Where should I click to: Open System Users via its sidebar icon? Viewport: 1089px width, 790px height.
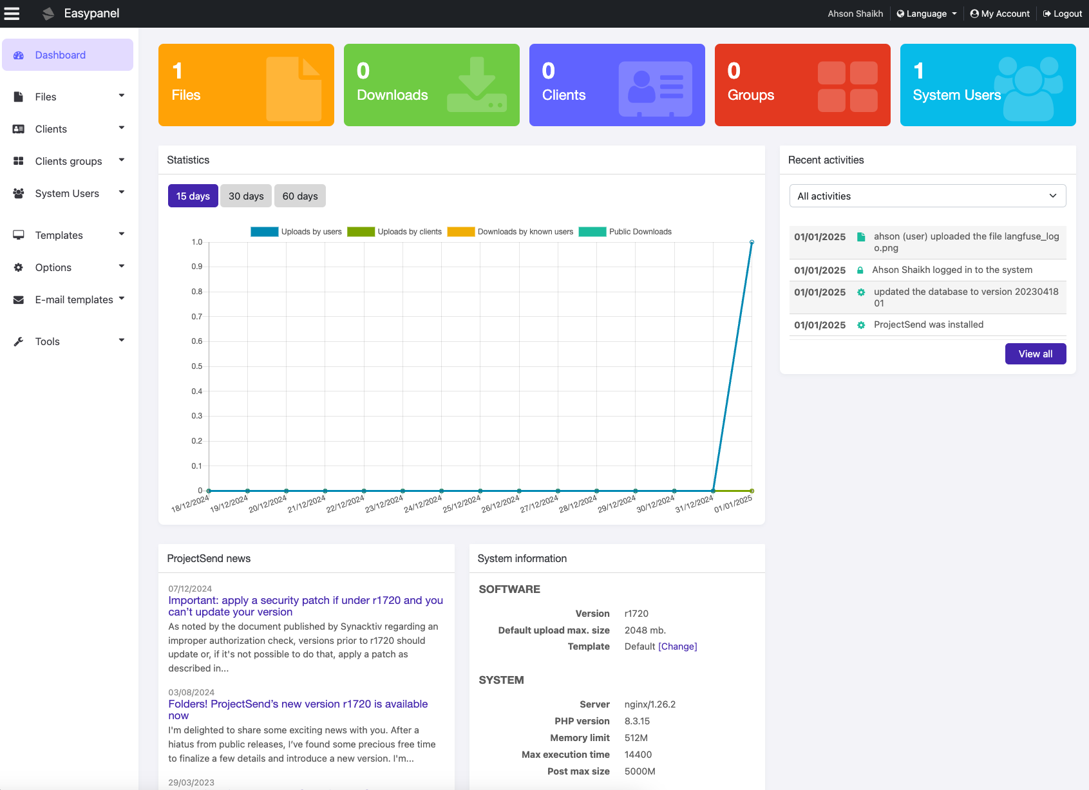coord(18,193)
